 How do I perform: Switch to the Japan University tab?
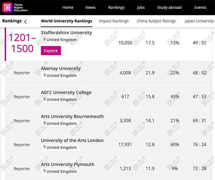(200, 21)
